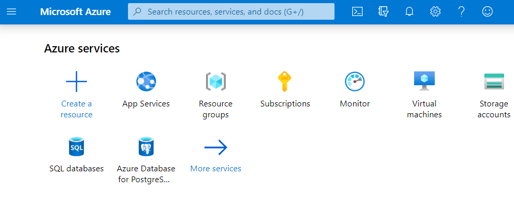
Task: Open the Directory and subscription filter icon
Action: click(x=383, y=12)
